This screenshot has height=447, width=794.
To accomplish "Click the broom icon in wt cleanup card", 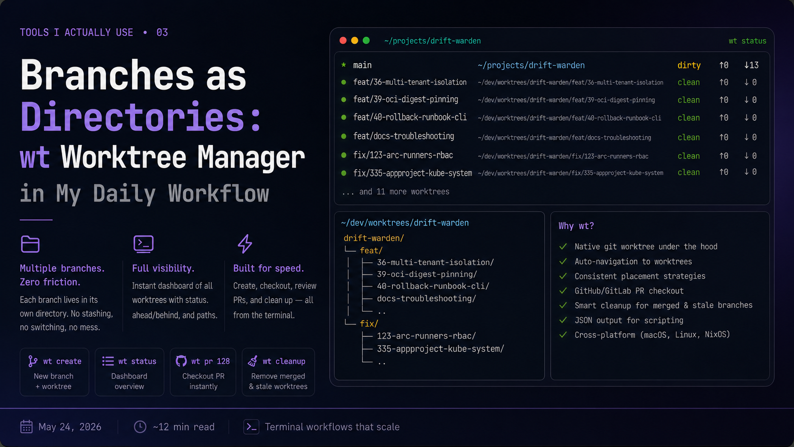I will pyautogui.click(x=253, y=361).
